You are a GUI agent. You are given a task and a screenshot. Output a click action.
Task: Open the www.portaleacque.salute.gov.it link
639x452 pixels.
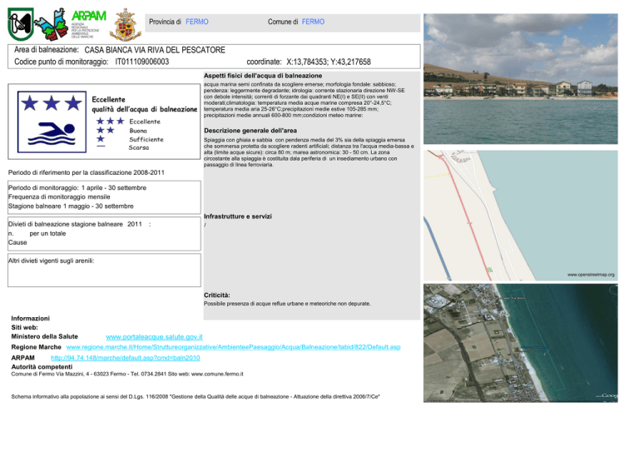coord(154,336)
